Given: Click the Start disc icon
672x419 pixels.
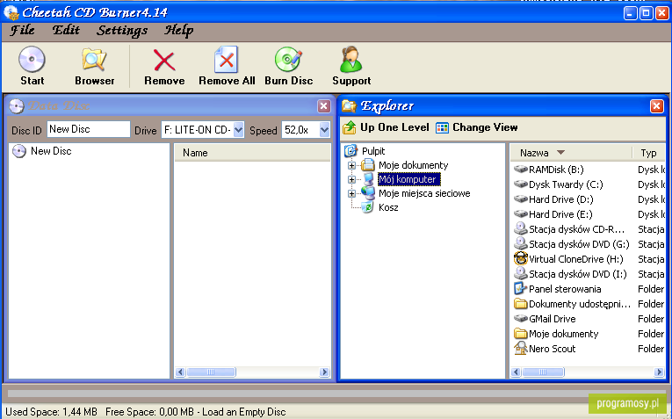Looking at the screenshot, I should [32, 59].
